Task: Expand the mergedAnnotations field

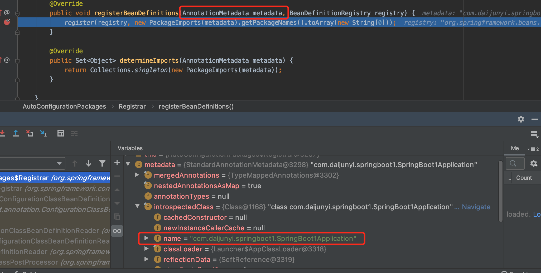Action: 137,175
